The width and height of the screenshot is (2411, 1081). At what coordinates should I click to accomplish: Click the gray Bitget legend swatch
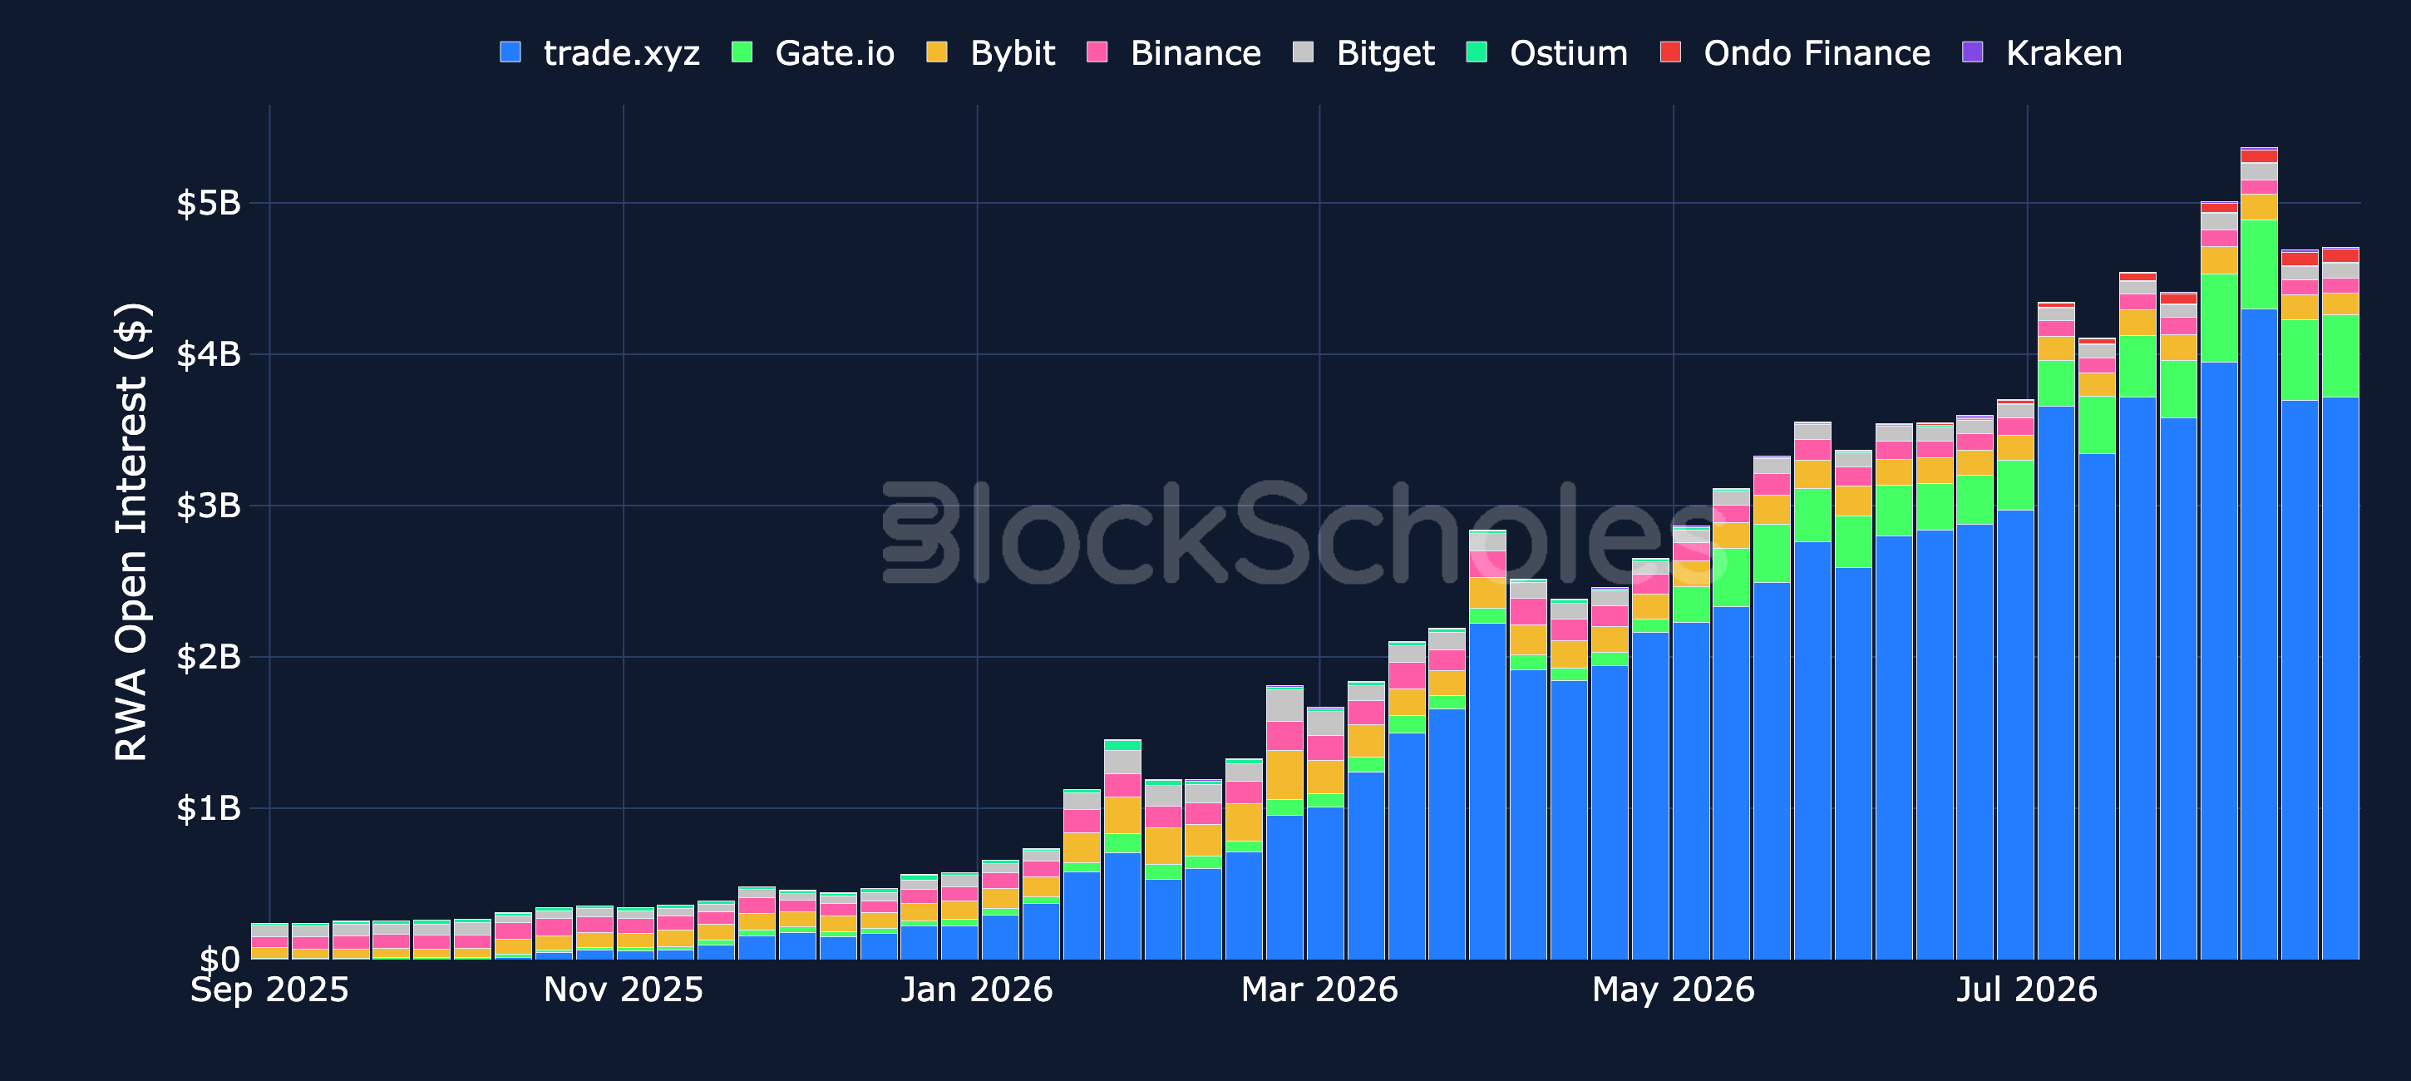[1303, 52]
